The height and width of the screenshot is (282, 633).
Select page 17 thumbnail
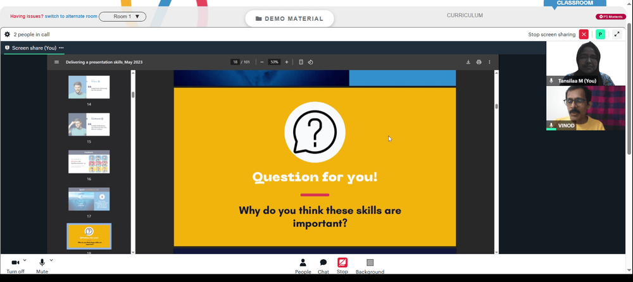(89, 199)
